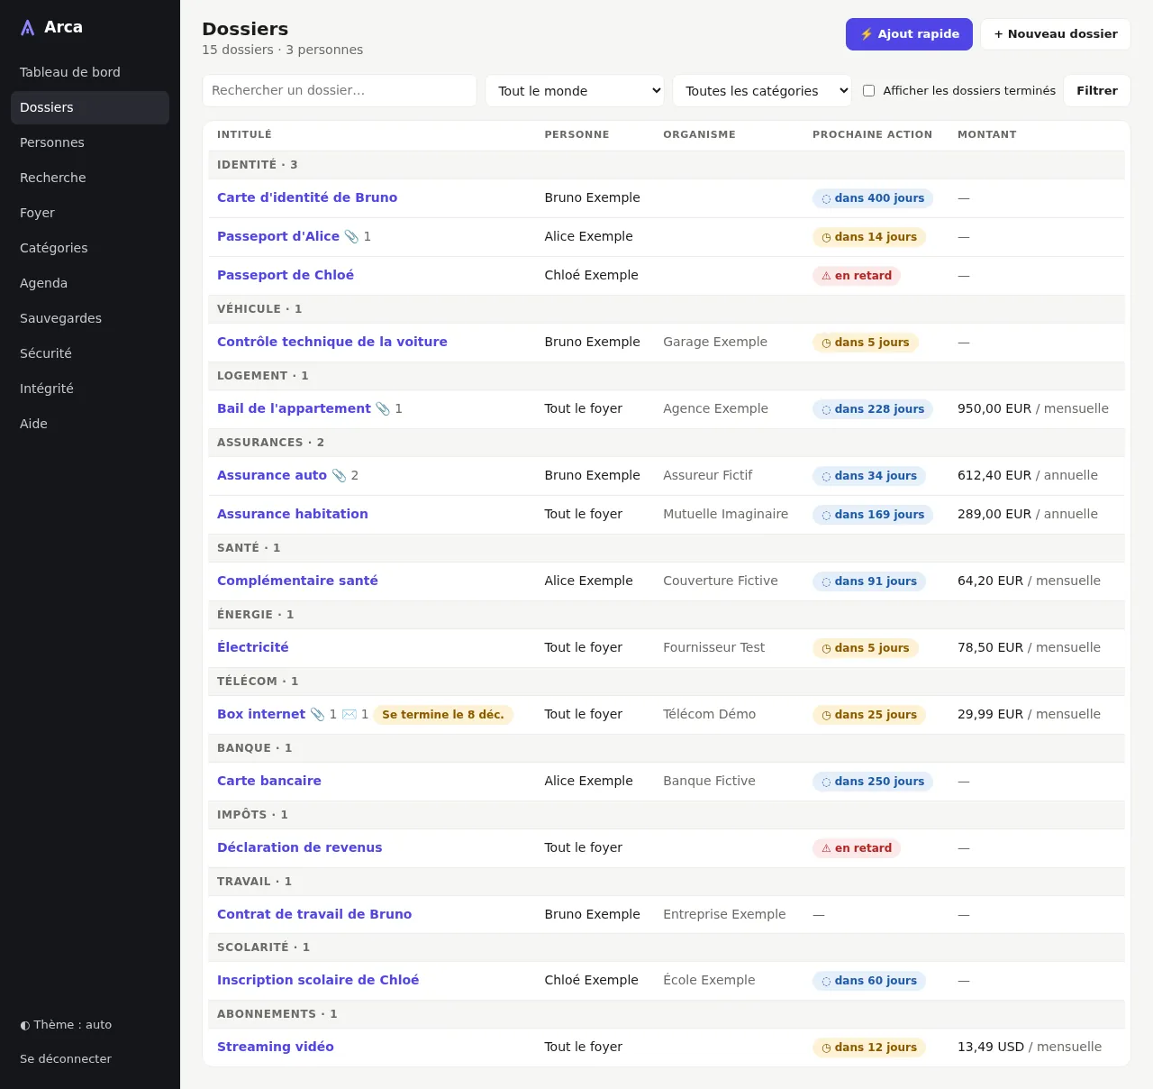Open the 'Tout le monde' person dropdown
Image resolution: width=1153 pixels, height=1089 pixels.
pyautogui.click(x=575, y=91)
